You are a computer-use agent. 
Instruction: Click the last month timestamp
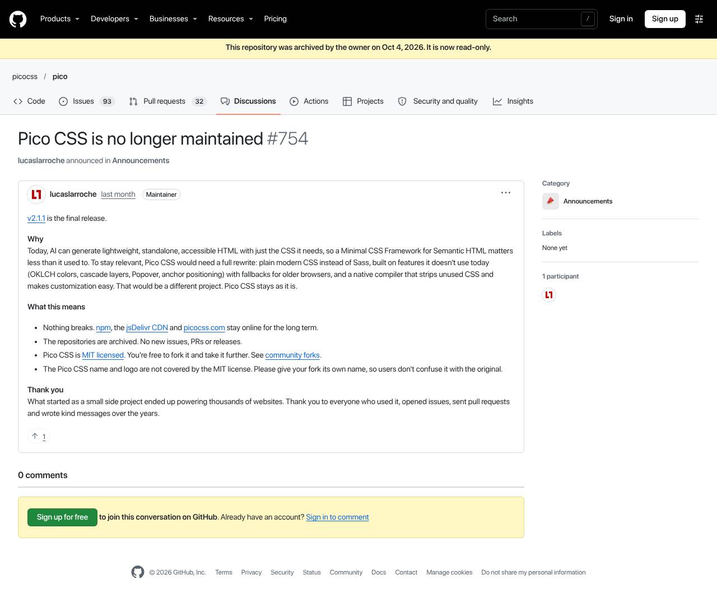coord(118,195)
